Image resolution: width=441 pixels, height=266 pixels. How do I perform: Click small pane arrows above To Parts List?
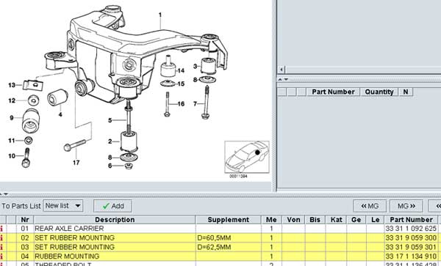point(4,194)
